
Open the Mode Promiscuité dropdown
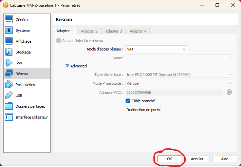179,83
